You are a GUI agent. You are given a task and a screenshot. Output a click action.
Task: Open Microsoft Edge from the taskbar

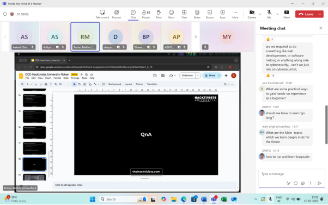[184, 200]
